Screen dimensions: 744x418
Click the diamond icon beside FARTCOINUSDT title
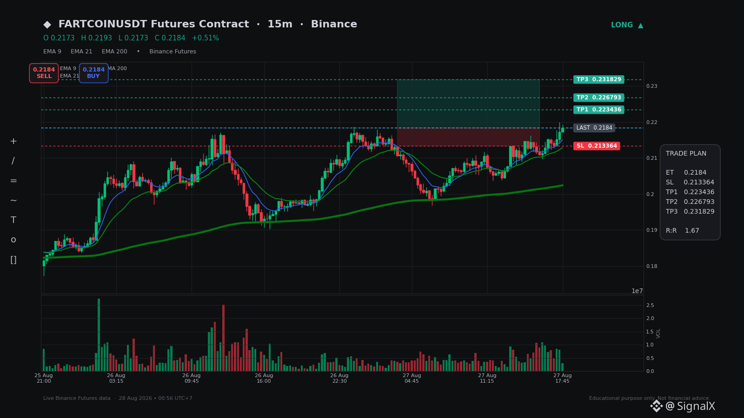tap(47, 25)
